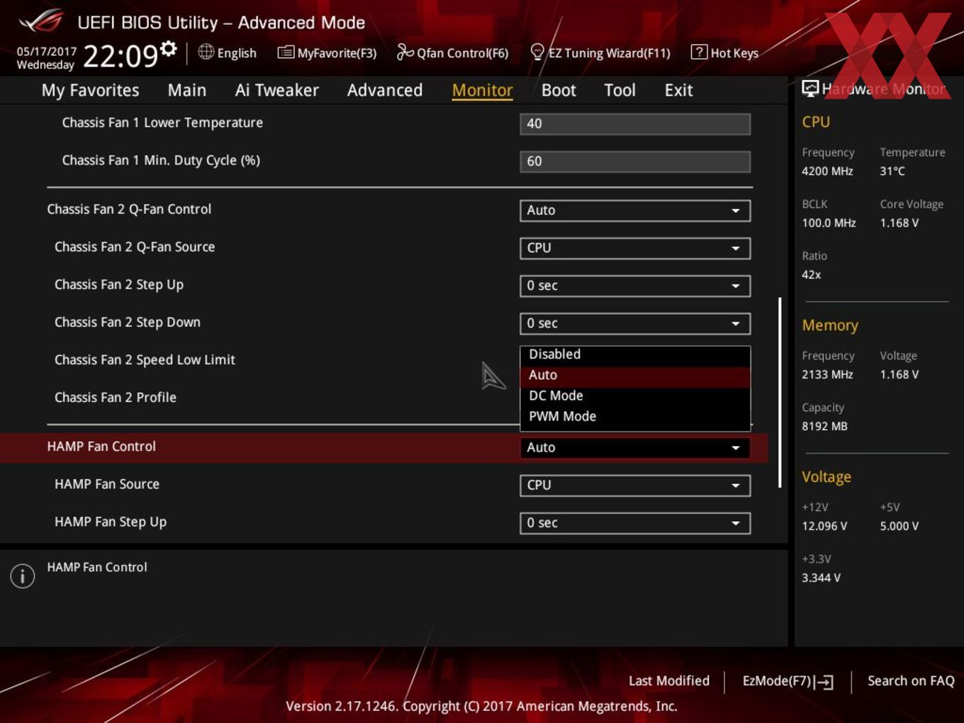
Task: Expand the HAMP Fan Step Up dropdown
Action: [x=635, y=522]
